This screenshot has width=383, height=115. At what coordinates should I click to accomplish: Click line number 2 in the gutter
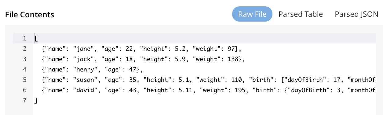[x=25, y=49]
